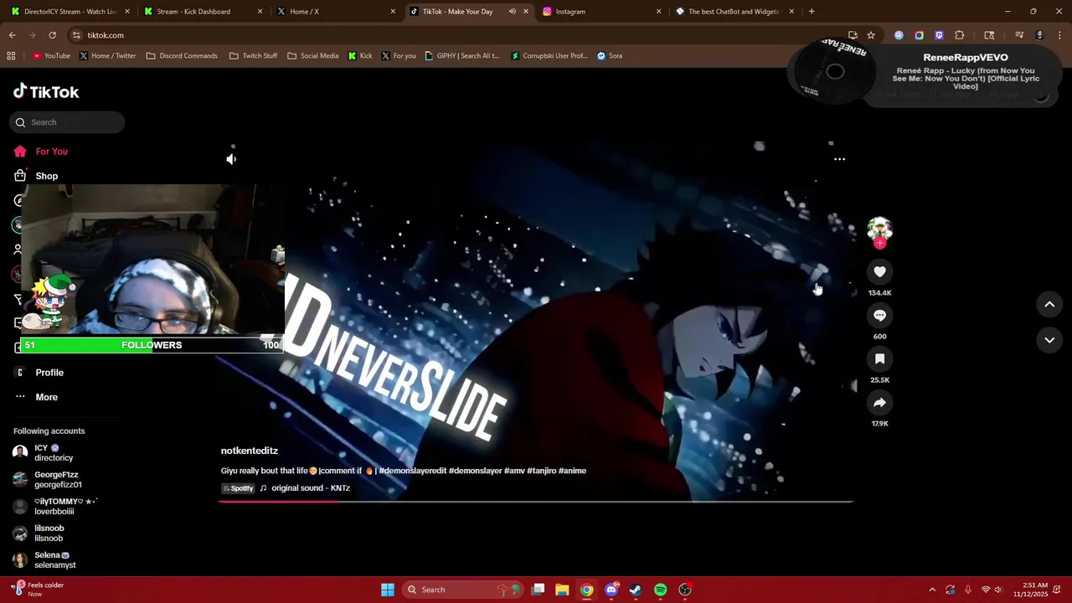Open the media controls toolbar icon
Image resolution: width=1072 pixels, height=603 pixels.
[1019, 35]
